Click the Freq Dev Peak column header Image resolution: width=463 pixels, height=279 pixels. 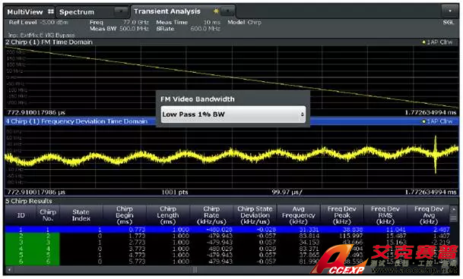pos(341,215)
